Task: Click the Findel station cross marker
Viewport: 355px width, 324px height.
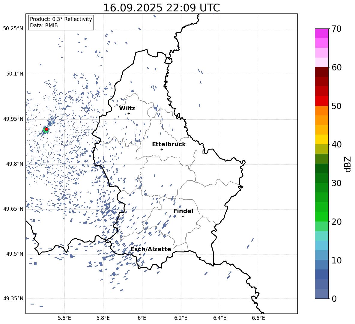Action: pyautogui.click(x=183, y=216)
